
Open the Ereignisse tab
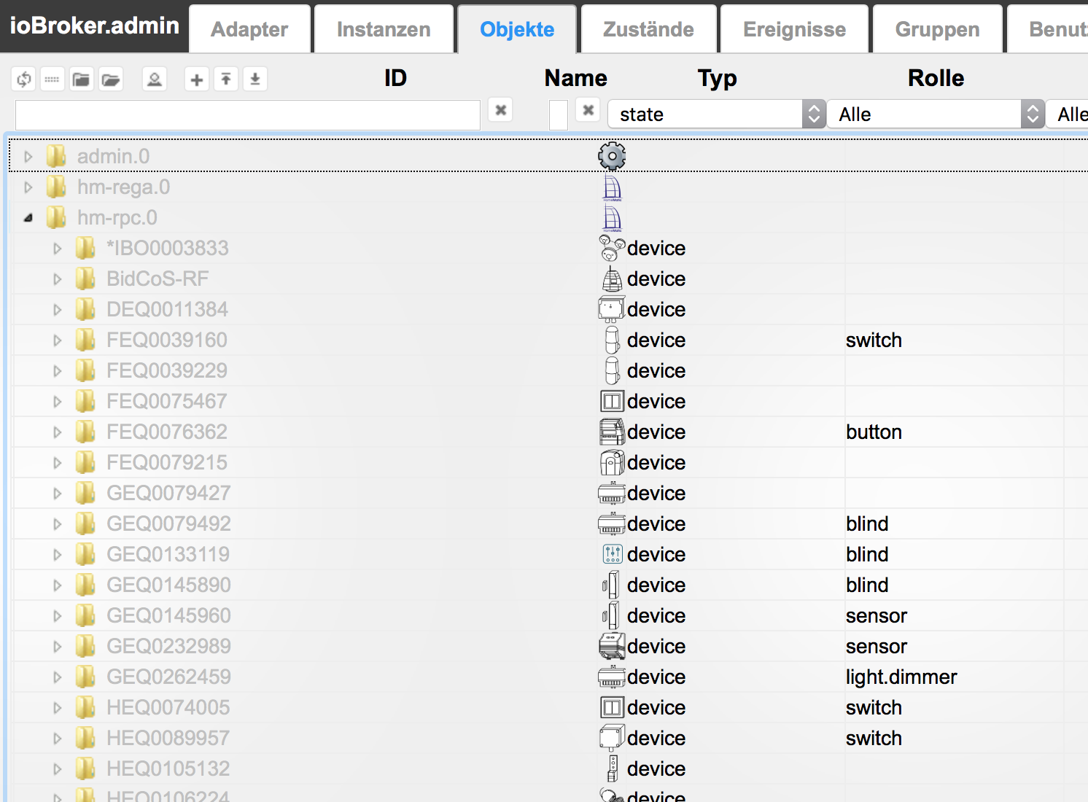pos(795,29)
